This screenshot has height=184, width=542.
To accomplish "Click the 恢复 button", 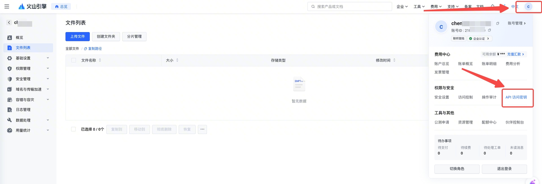I will [x=187, y=129].
